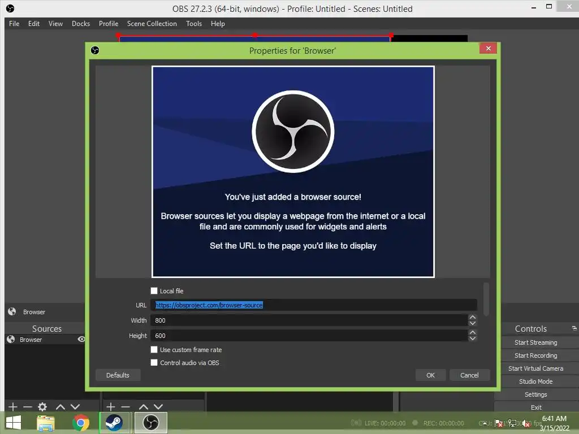Image resolution: width=579 pixels, height=434 pixels.
Task: Click the browser source preview image
Action: (293, 172)
